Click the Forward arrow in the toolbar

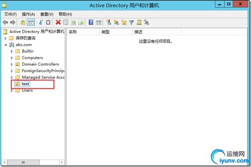pos(12,23)
